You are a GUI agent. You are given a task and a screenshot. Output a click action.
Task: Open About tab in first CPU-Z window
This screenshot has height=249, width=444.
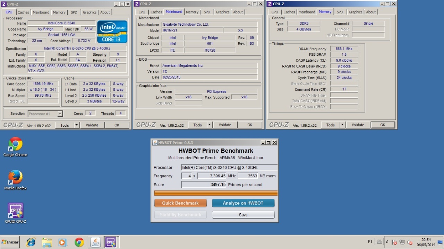pyautogui.click(x=105, y=12)
